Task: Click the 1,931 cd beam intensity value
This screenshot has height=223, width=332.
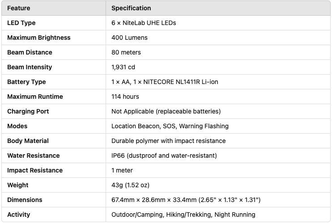Action: coord(123,67)
